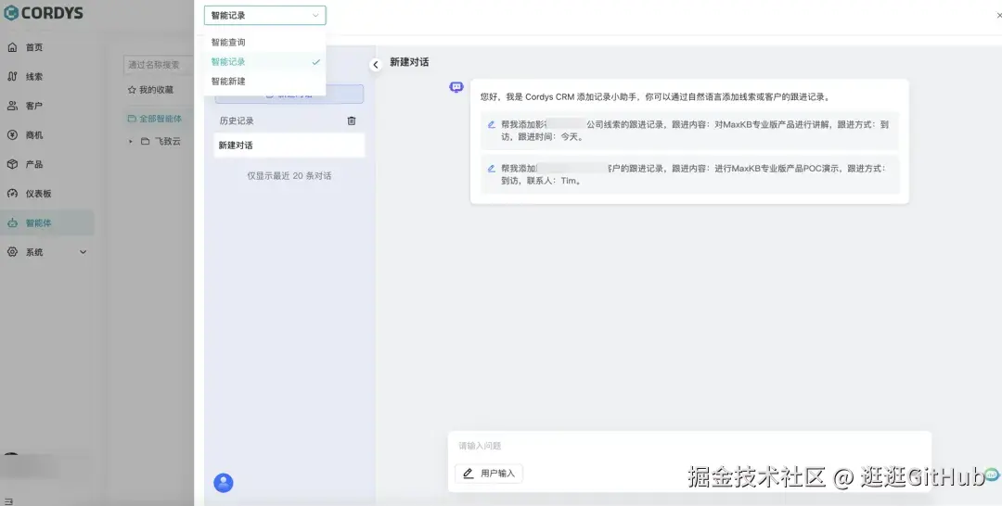Go to 线索 leads section
Screen dimensions: 1002x506
[33, 77]
